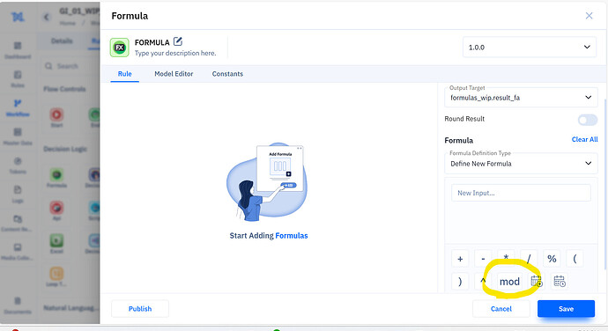Viewport: 608px width, 331px height.
Task: Click the Publish button
Action: tap(140, 308)
